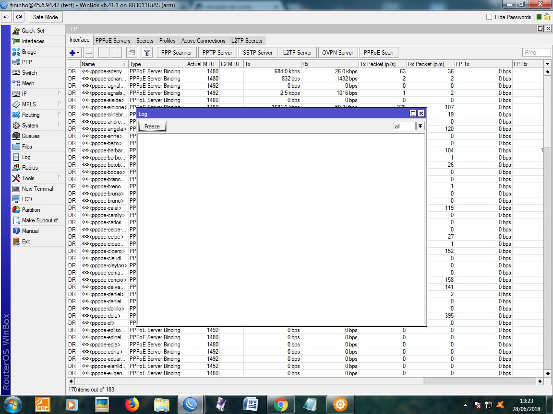Click the SSTP Server button
Screen dimensions: 553x414
tap(257, 53)
